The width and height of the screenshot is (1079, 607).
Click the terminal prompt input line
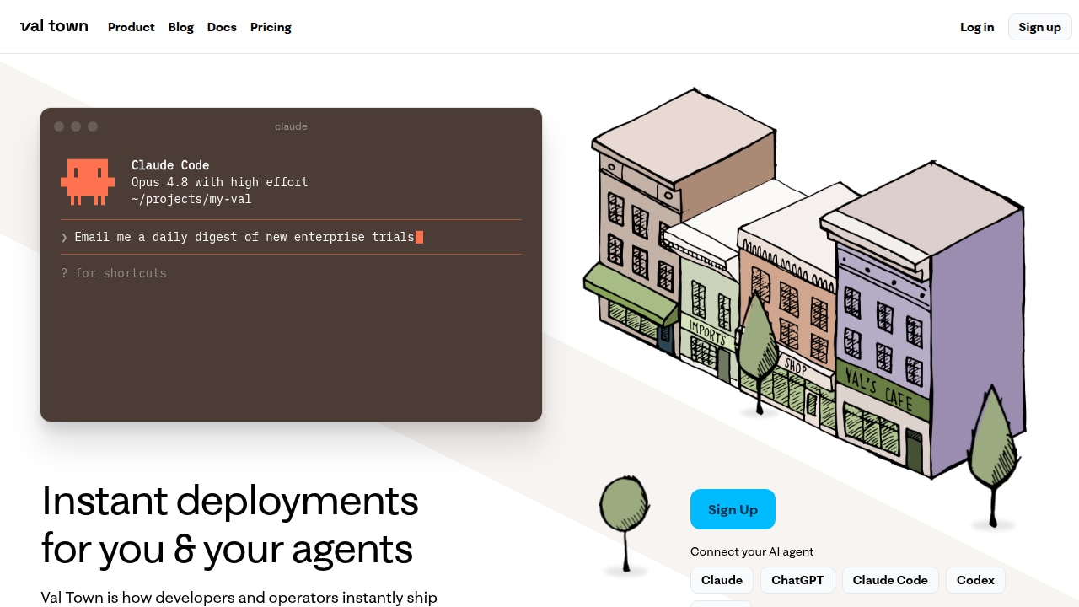click(291, 237)
